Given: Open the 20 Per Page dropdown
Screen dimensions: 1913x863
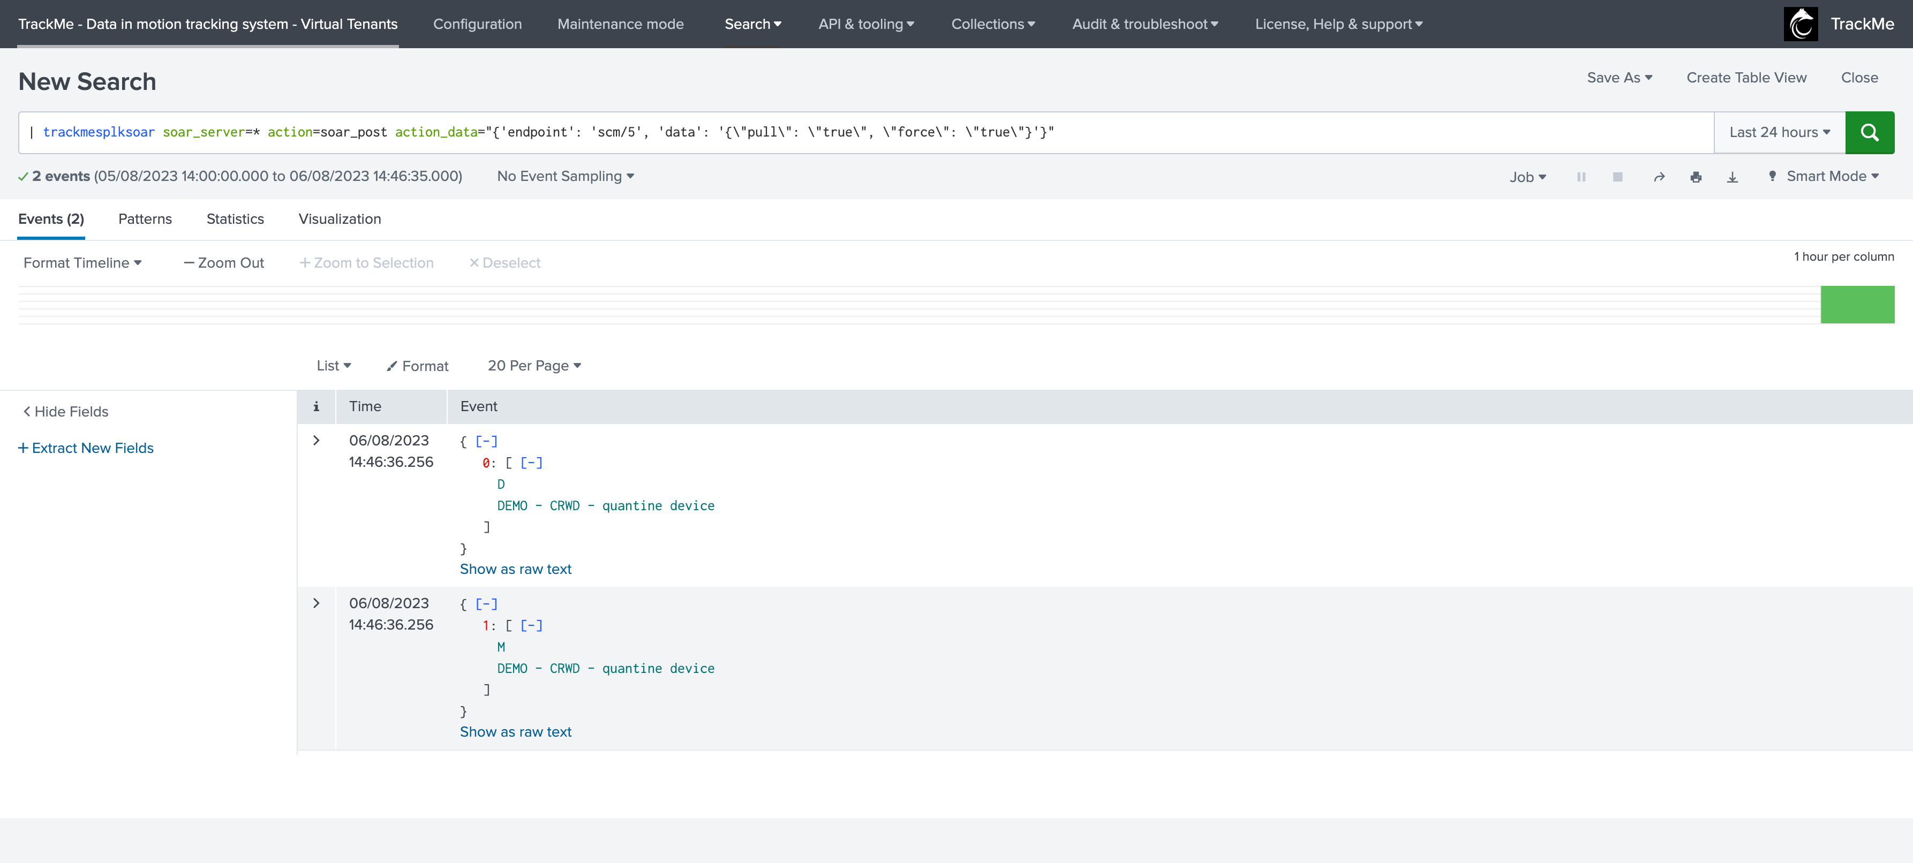Looking at the screenshot, I should click(x=534, y=366).
